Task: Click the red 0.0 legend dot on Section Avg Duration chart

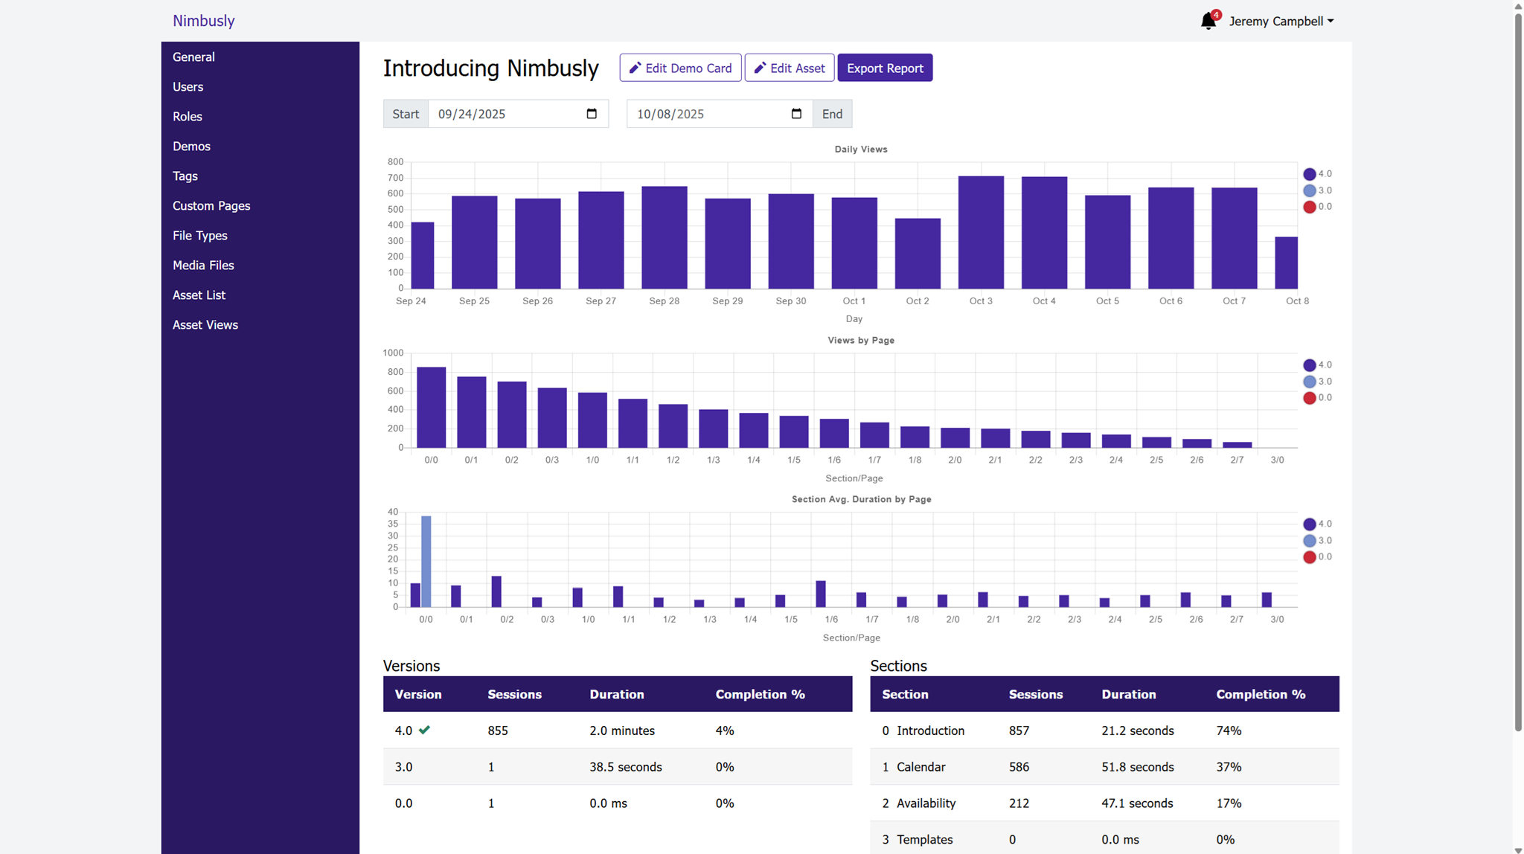Action: click(1308, 556)
